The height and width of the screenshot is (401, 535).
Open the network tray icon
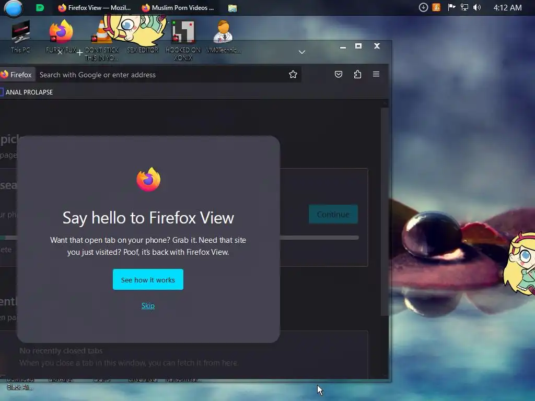click(x=464, y=7)
